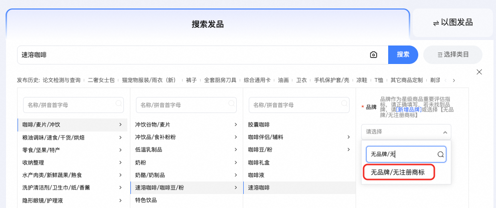Choose 全套厨房刀具 from publish history

220,80
